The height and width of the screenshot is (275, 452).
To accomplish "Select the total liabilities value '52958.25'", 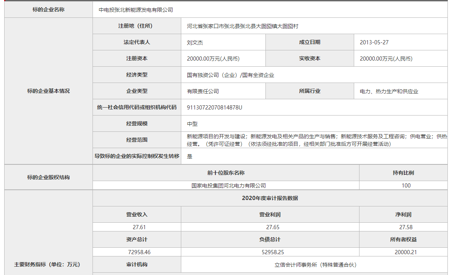I will [x=273, y=252].
